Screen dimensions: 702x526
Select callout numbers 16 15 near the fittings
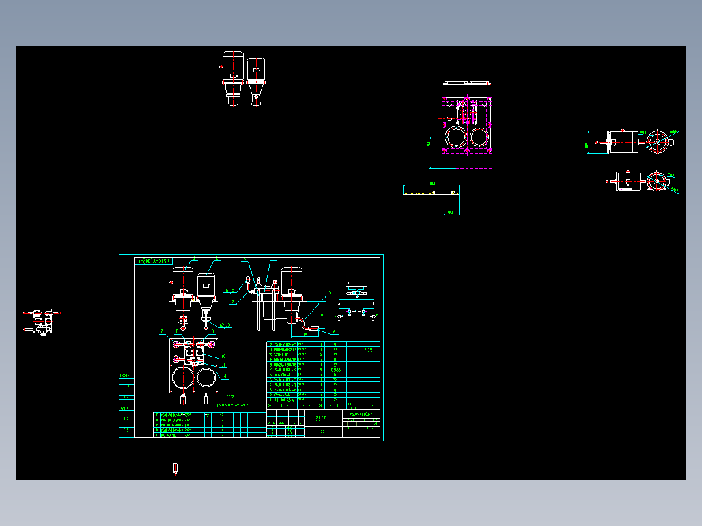tap(229, 290)
